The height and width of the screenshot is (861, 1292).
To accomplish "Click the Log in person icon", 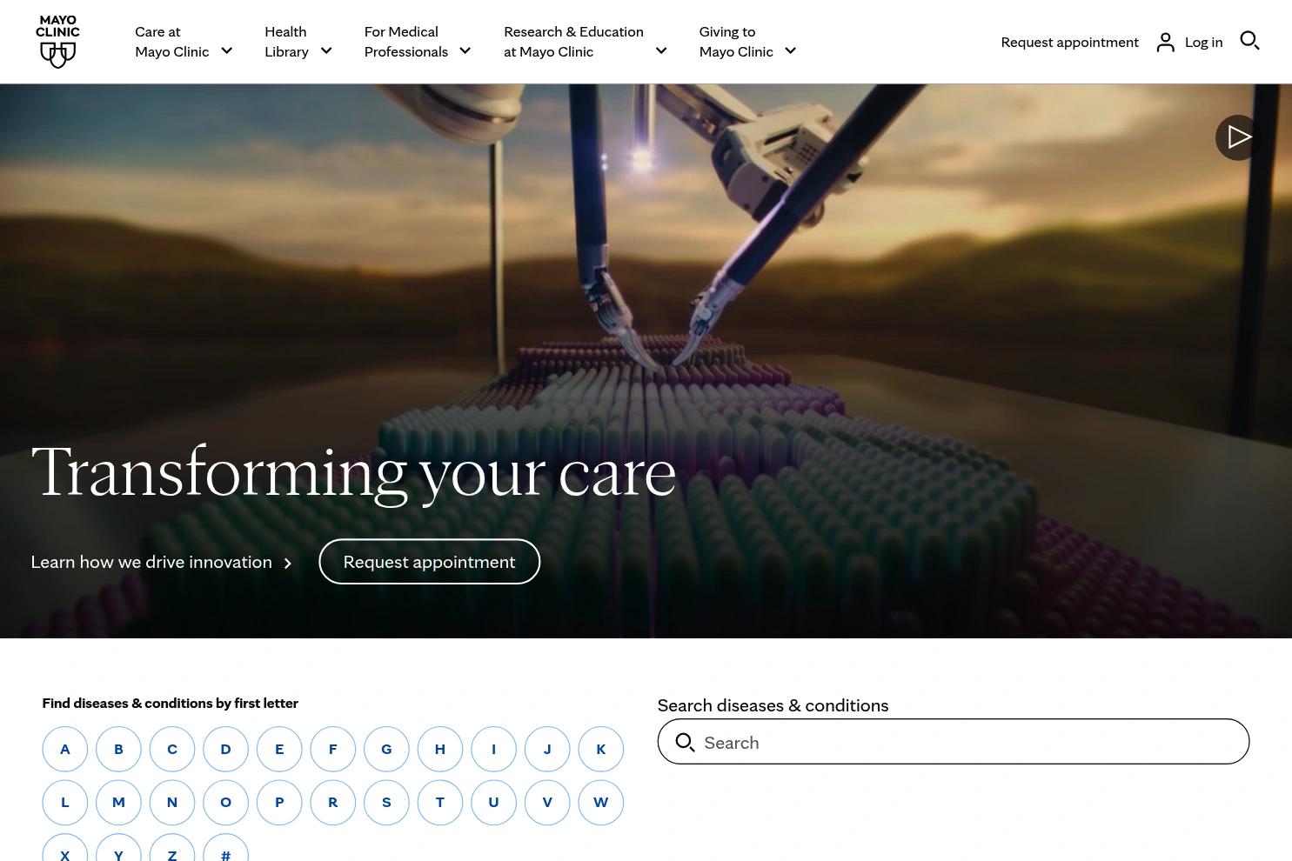I will pyautogui.click(x=1166, y=41).
